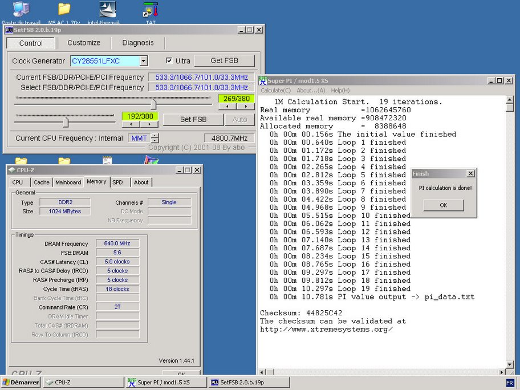Increase the 269/380 value with right arrow
Screen dimensions: 520x390
245,107
